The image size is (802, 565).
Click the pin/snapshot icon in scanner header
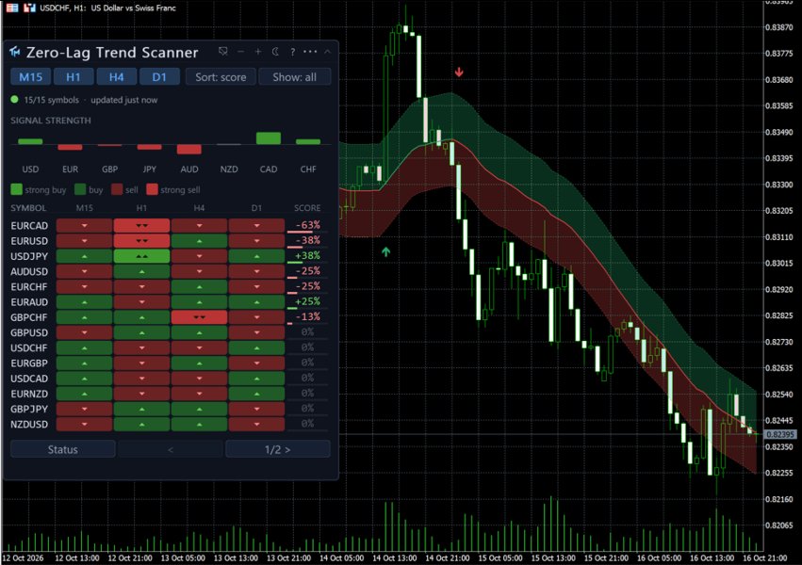223,51
